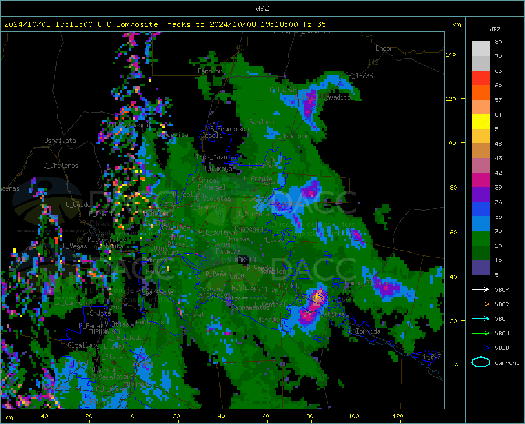The height and width of the screenshot is (424, 525).
Task: Click the 'Tulumaya' place label
Action: pos(218,169)
